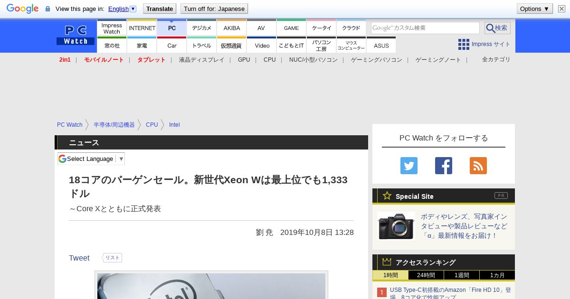Screen dimensions: 570x299
Task: Open the クラウド tab
Action: tap(351, 28)
